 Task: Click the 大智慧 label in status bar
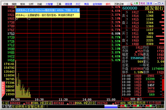(6, 106)
